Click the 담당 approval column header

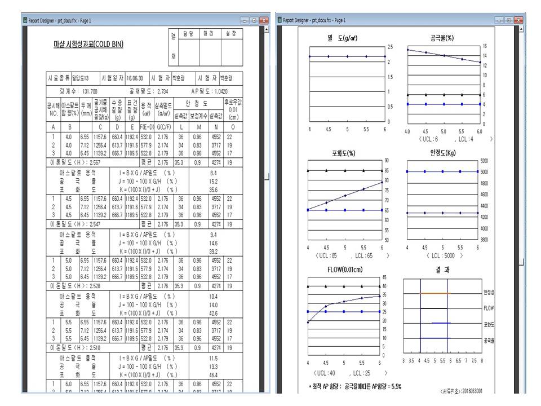click(188, 33)
